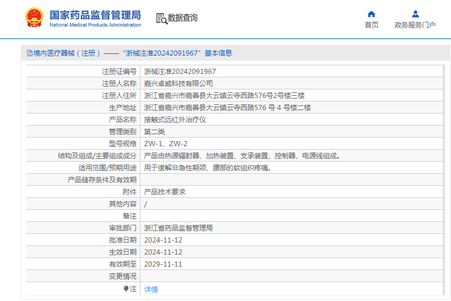The height and width of the screenshot is (301, 451).
Task: Click intended use text 用于缓解非急性期颈
Action: [208, 168]
